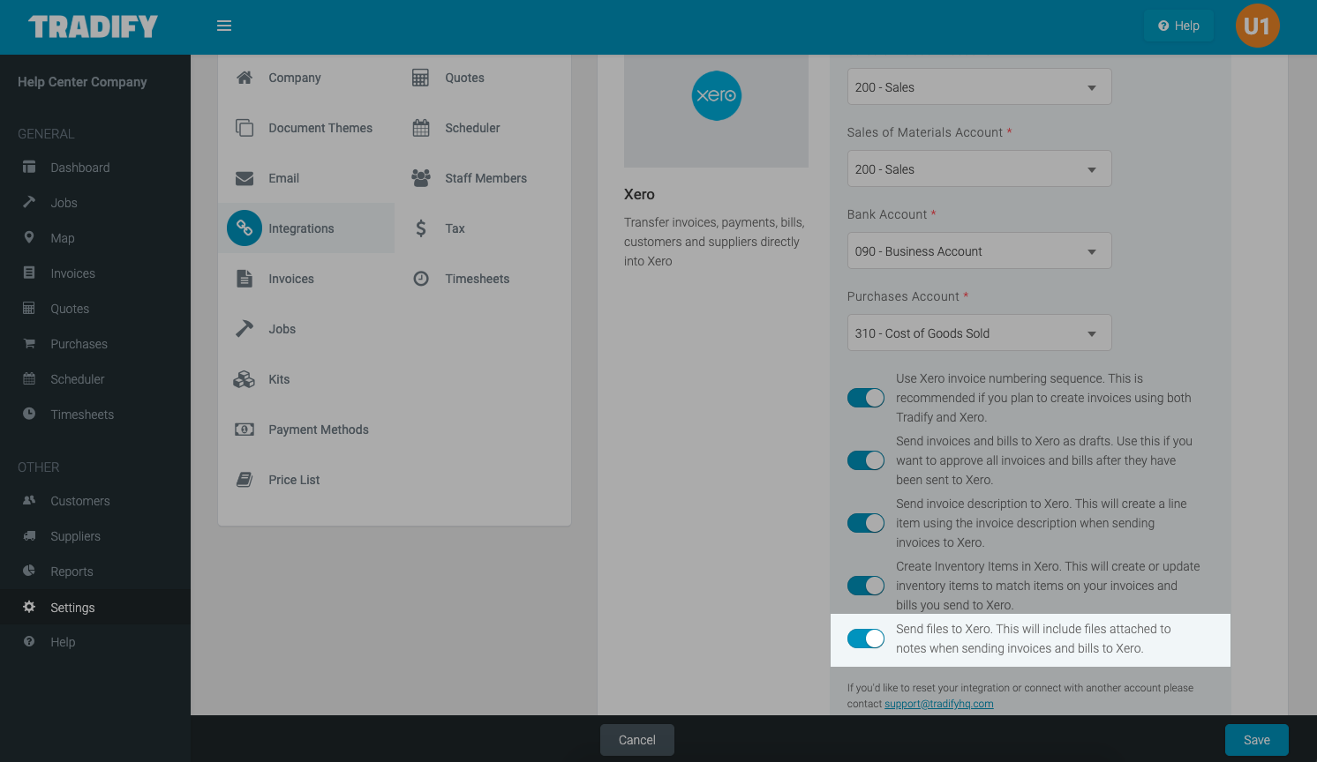Open the Tax settings icon
1317x762 pixels.
[x=420, y=228]
